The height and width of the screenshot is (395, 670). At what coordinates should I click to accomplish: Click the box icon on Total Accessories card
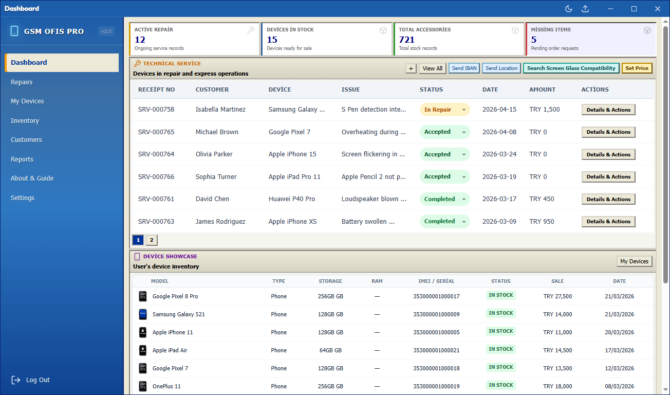(x=515, y=30)
